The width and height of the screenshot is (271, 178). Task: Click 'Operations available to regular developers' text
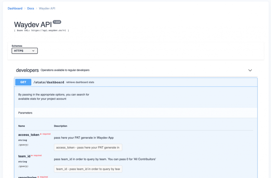[65, 70]
